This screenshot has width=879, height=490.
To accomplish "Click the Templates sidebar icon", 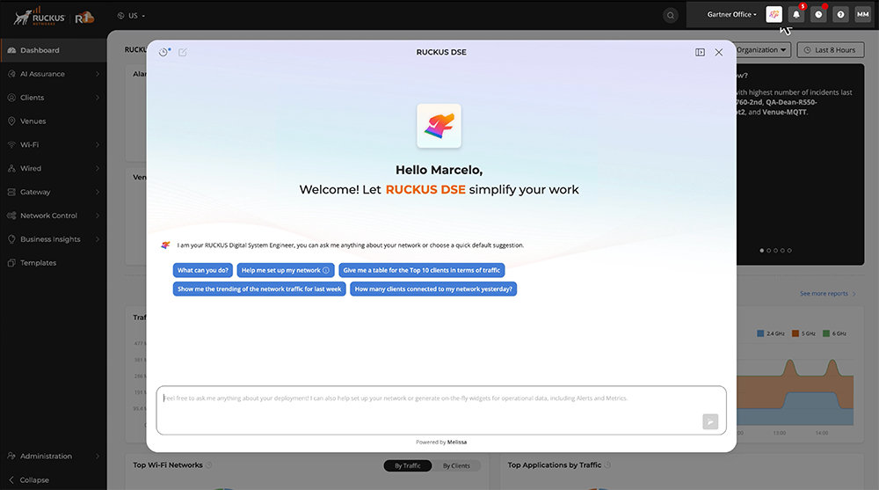I will pyautogui.click(x=11, y=262).
